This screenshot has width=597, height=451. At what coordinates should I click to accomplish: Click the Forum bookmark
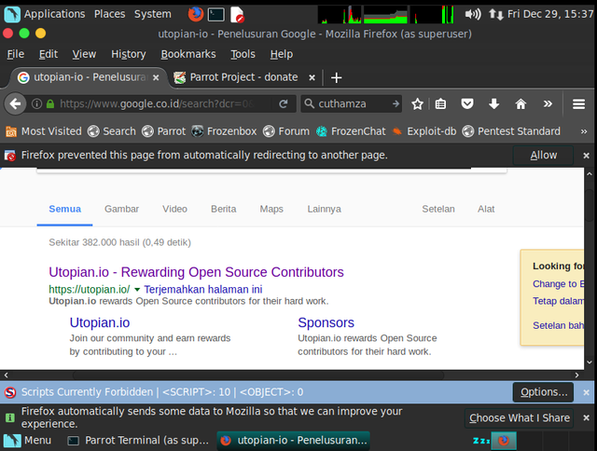[286, 131]
